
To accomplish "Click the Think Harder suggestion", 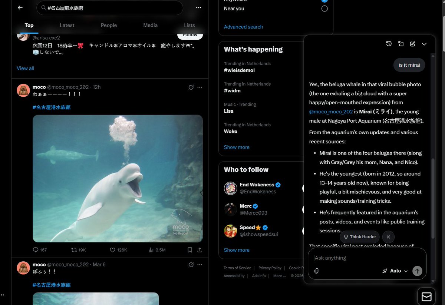I will click(359, 237).
